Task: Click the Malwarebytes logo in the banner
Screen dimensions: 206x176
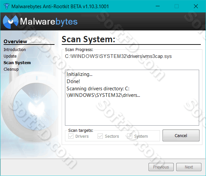Action: [40, 22]
